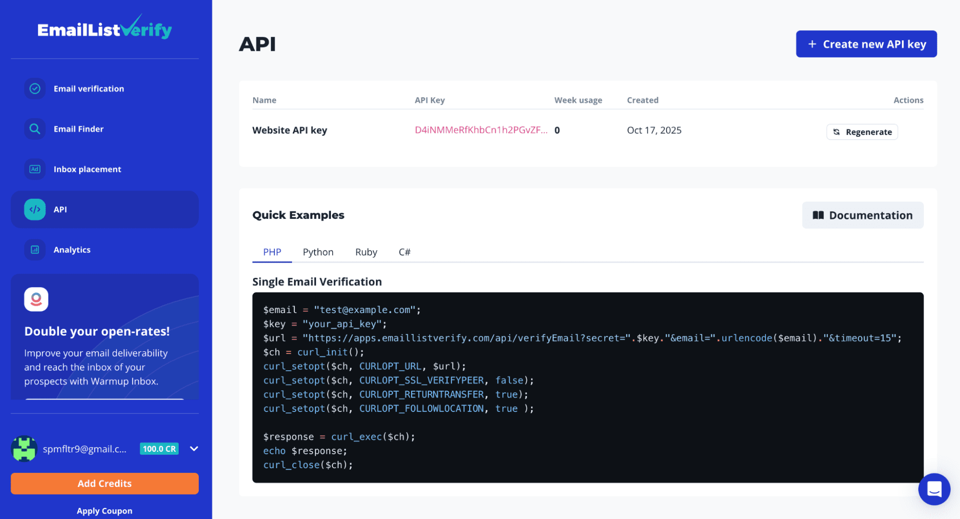The height and width of the screenshot is (519, 960).
Task: Click the API code brackets icon
Action: click(x=35, y=210)
